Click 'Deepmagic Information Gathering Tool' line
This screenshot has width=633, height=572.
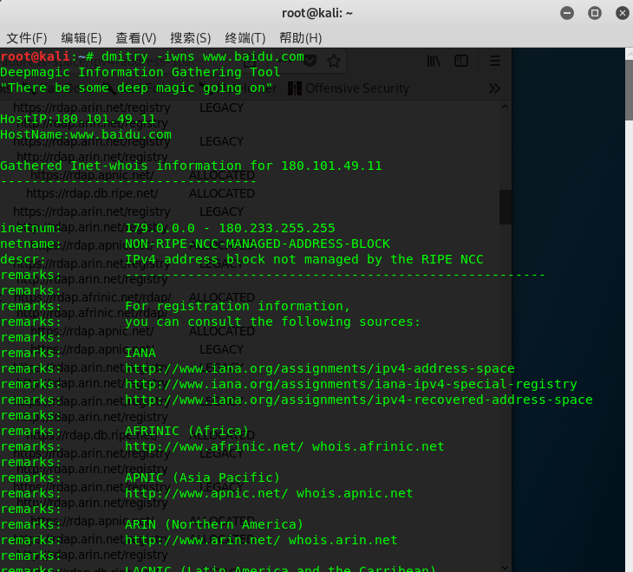[x=140, y=72]
